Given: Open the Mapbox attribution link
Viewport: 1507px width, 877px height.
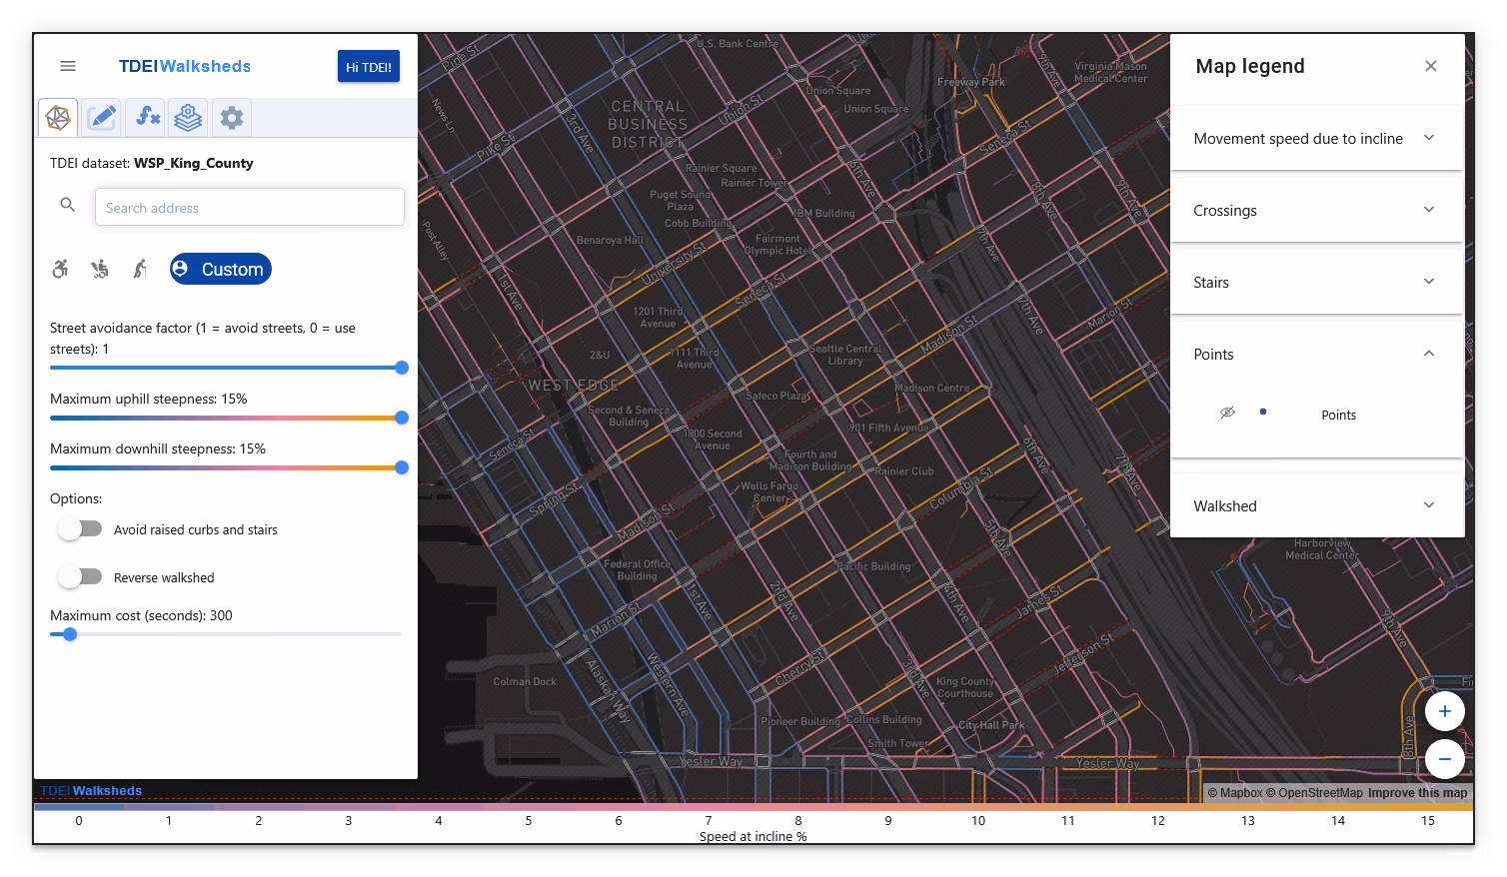Looking at the screenshot, I should click(x=1235, y=793).
